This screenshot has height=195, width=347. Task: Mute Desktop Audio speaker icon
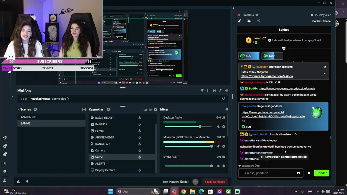219,127
